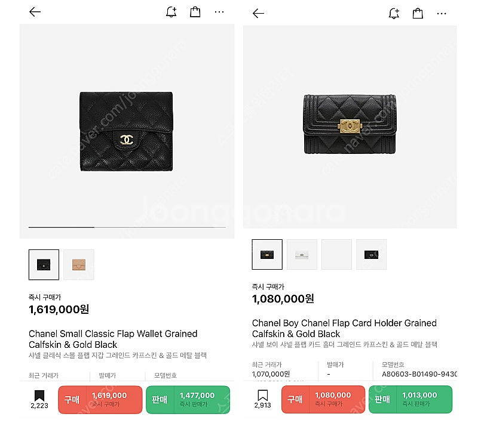Viewport: 478px width, 426px height.
Task: Select the beige wallet thumbnail
Action: (x=79, y=264)
